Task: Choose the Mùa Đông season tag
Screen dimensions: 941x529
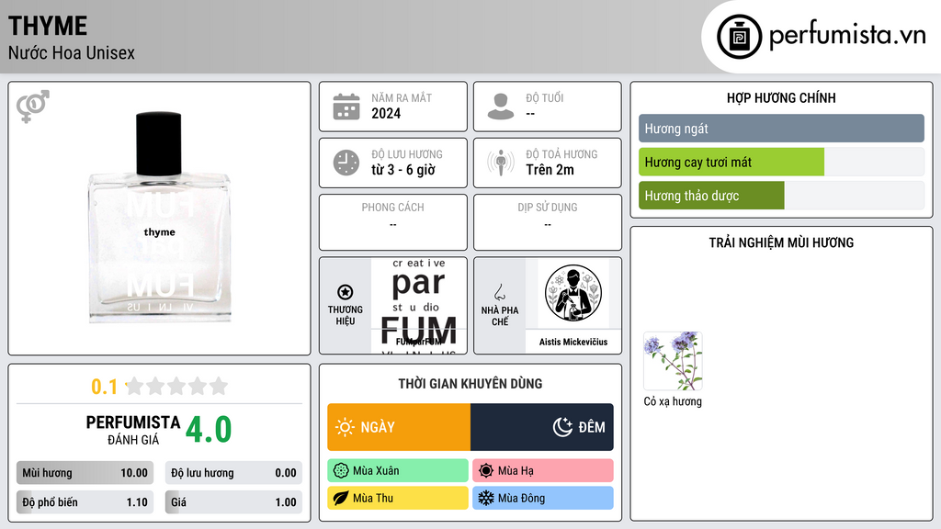Action: [543, 498]
